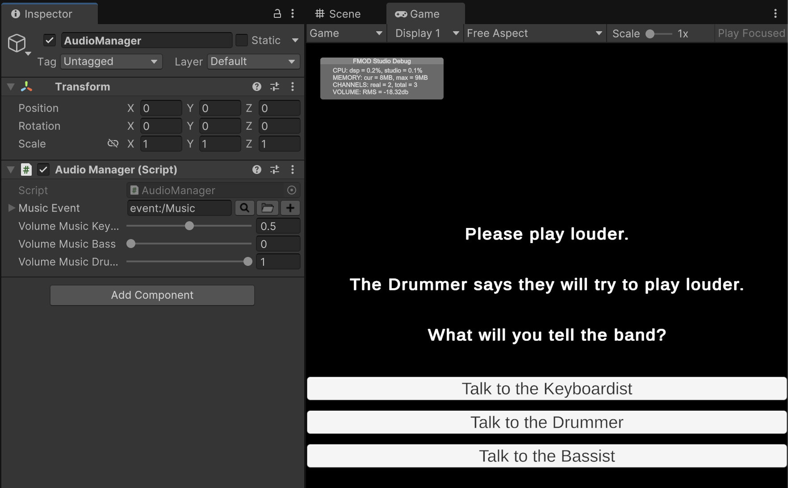This screenshot has height=488, width=788.
Task: Open the Free Aspect dropdown
Action: click(534, 33)
